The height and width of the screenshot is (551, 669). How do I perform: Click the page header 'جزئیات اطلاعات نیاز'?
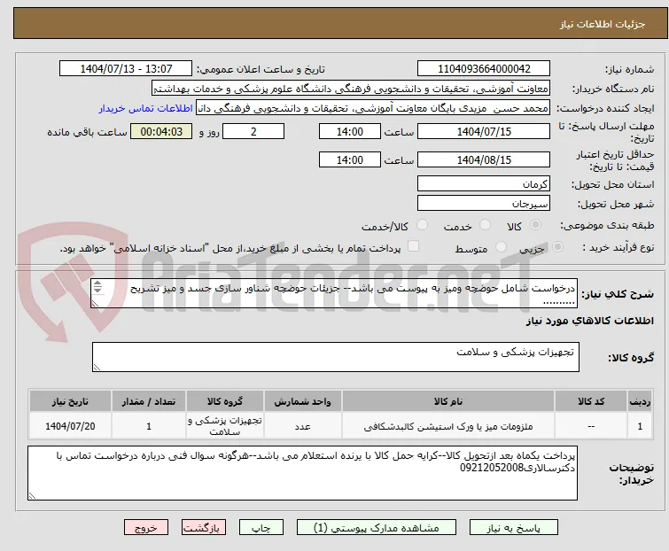pos(603,24)
